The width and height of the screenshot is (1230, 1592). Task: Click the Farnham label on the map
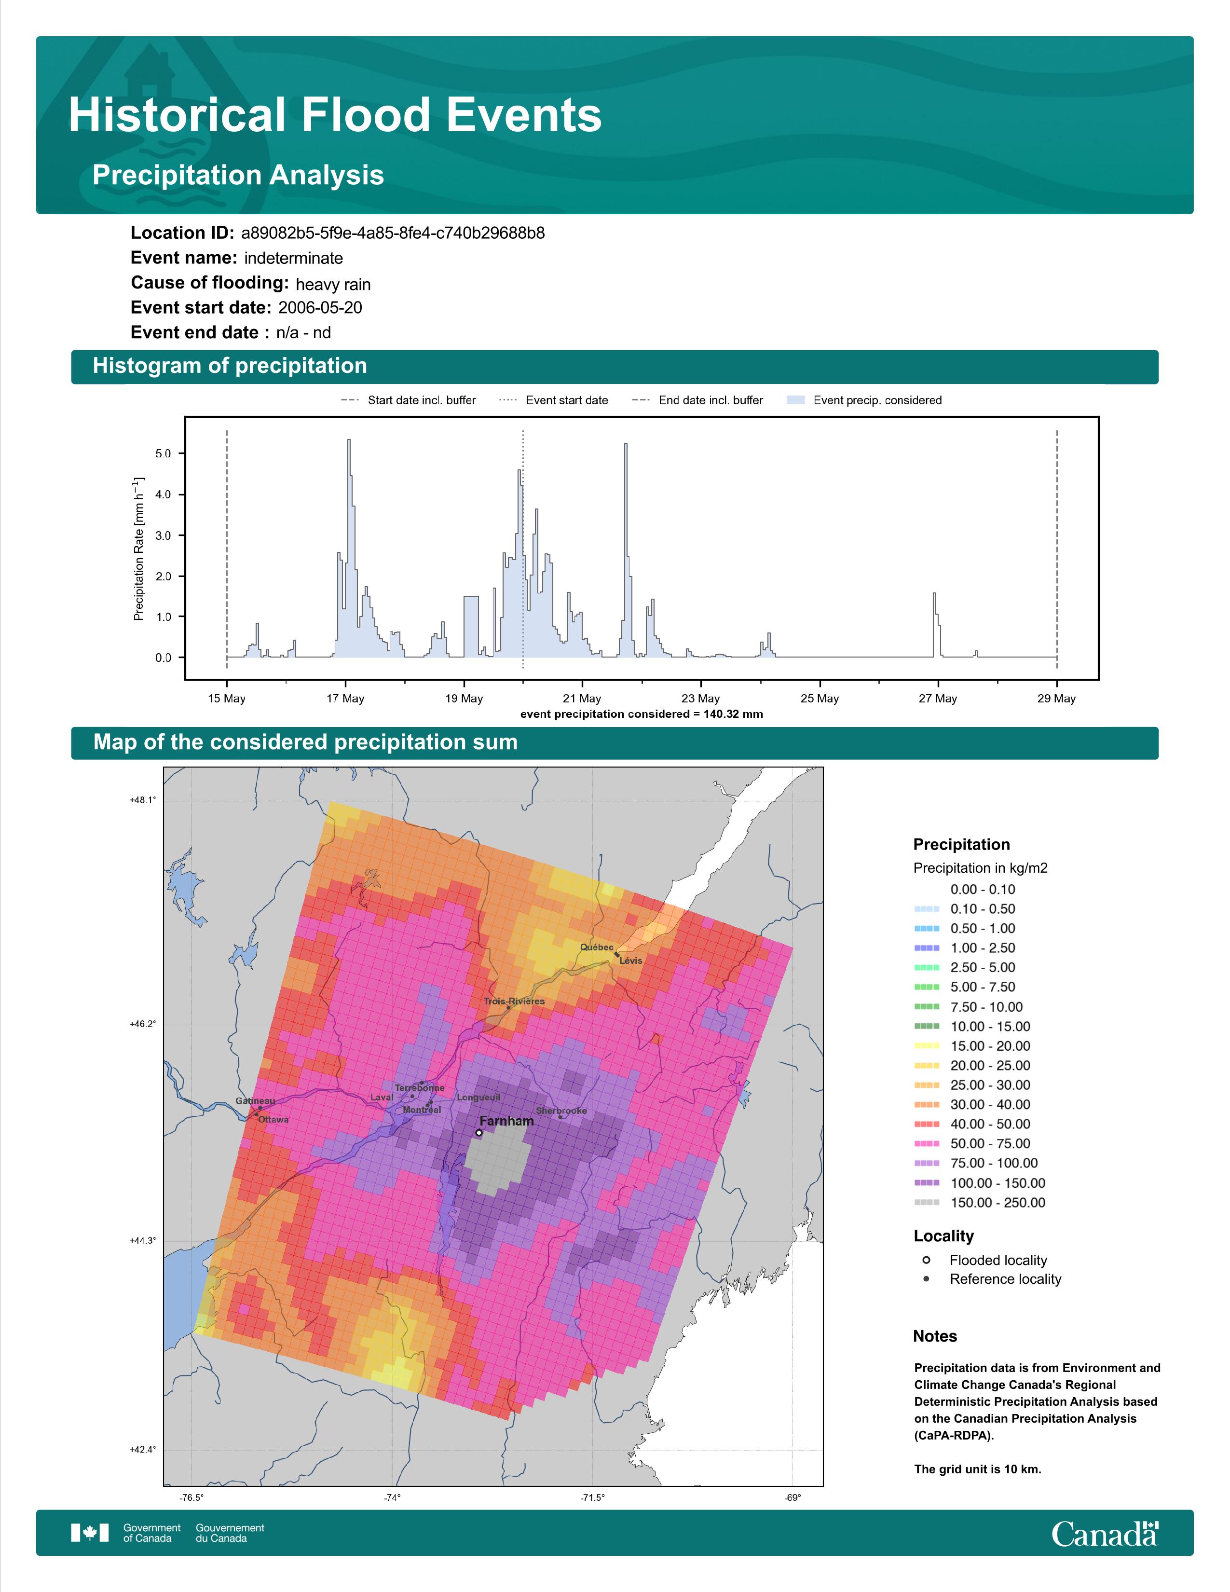coord(506,1121)
